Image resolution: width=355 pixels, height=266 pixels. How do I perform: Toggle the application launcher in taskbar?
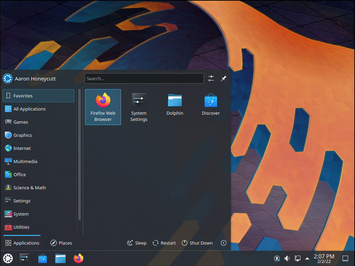8,258
